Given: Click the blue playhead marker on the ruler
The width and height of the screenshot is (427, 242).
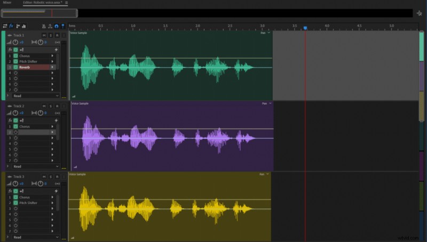Looking at the screenshot, I should click(305, 28).
